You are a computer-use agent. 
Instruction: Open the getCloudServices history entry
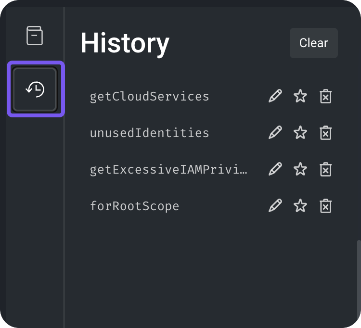tap(150, 96)
